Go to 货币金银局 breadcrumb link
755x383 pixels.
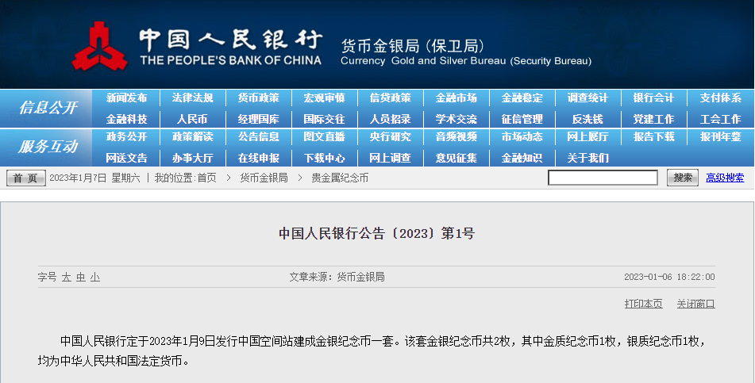264,178
